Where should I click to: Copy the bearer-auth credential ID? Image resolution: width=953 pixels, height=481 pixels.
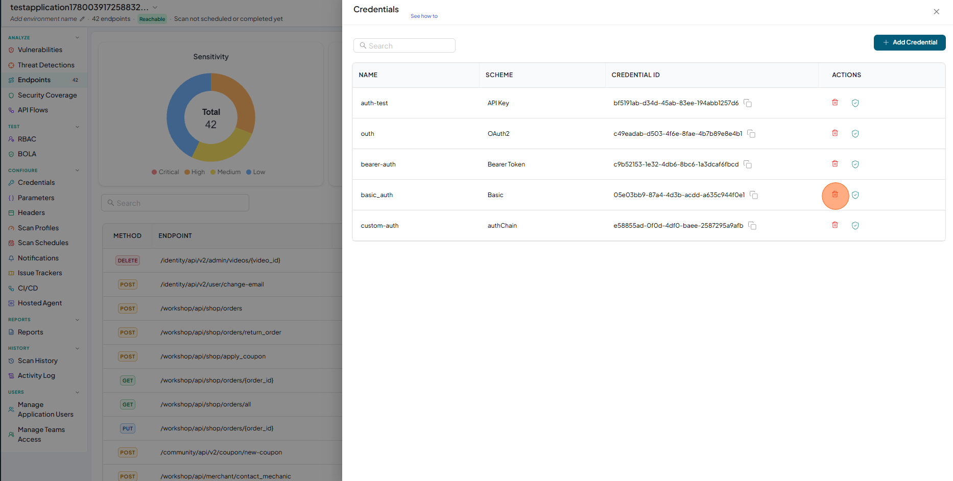(748, 164)
